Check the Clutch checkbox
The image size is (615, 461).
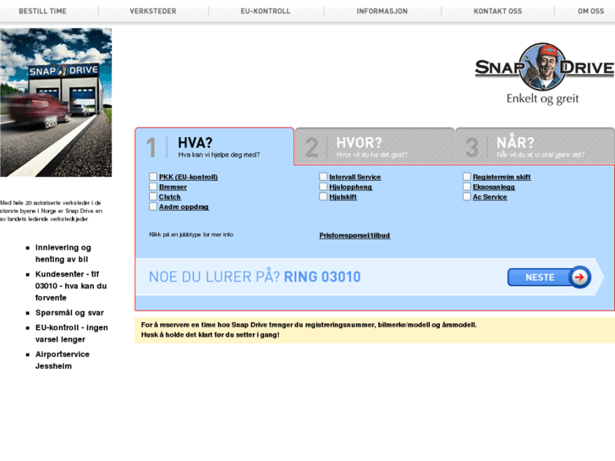tap(153, 196)
